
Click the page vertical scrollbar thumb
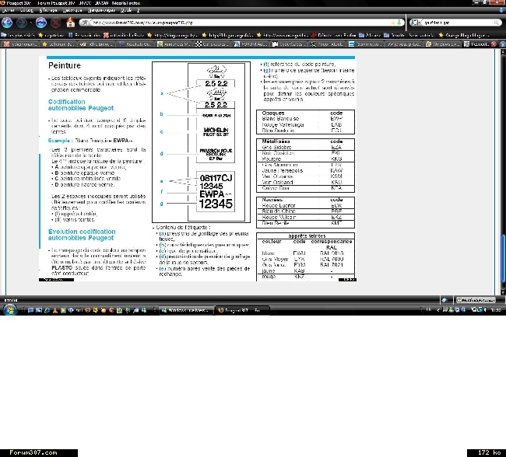click(x=503, y=259)
